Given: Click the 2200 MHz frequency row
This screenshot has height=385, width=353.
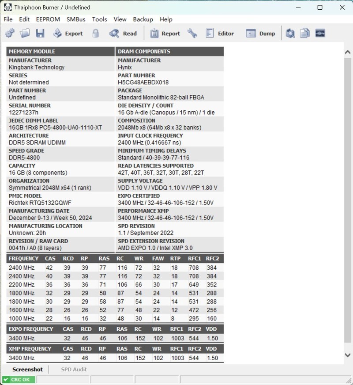Looking at the screenshot, I should click(x=115, y=285).
